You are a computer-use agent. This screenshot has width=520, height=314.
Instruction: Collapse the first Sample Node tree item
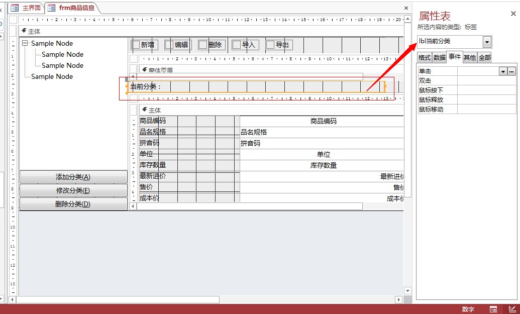click(25, 43)
